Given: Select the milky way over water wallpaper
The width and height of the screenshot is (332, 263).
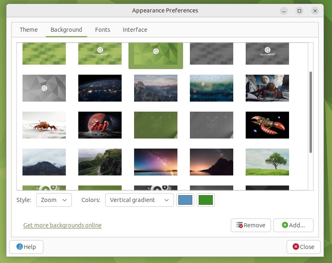Looking at the screenshot, I should [x=156, y=162].
